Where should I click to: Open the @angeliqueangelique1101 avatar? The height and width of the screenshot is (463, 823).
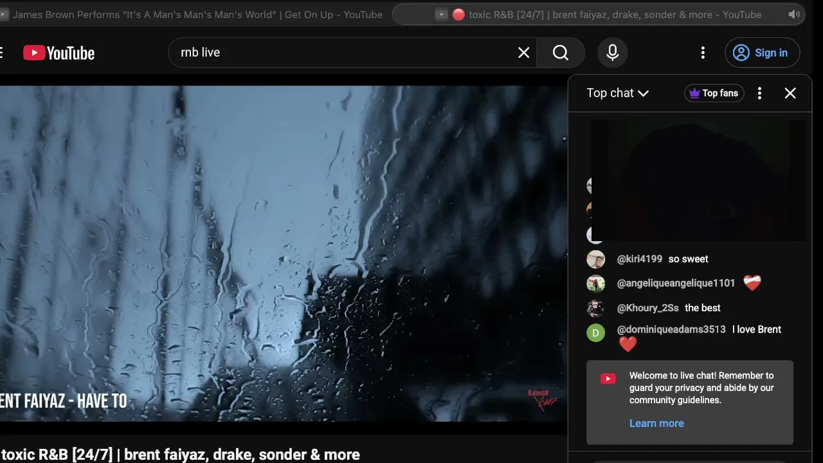[x=596, y=283]
